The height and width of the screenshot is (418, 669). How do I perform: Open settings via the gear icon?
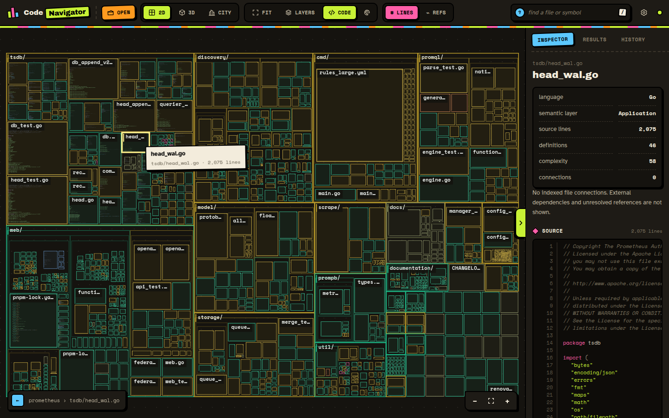click(x=644, y=13)
